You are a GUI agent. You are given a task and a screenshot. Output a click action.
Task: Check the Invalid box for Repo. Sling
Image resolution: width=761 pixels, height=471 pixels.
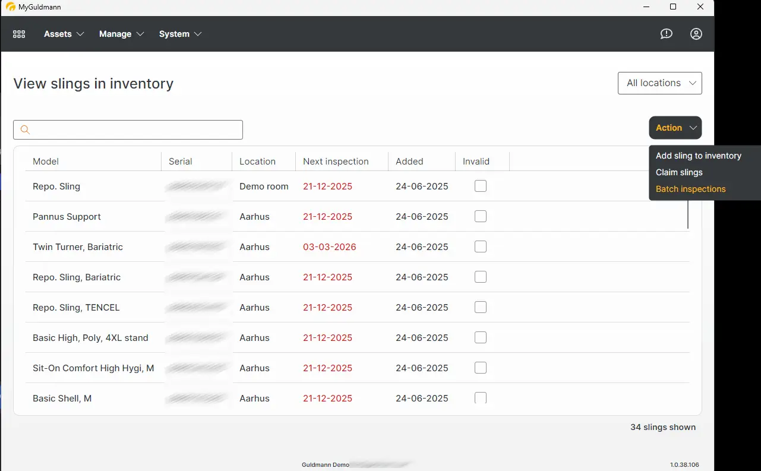(480, 186)
